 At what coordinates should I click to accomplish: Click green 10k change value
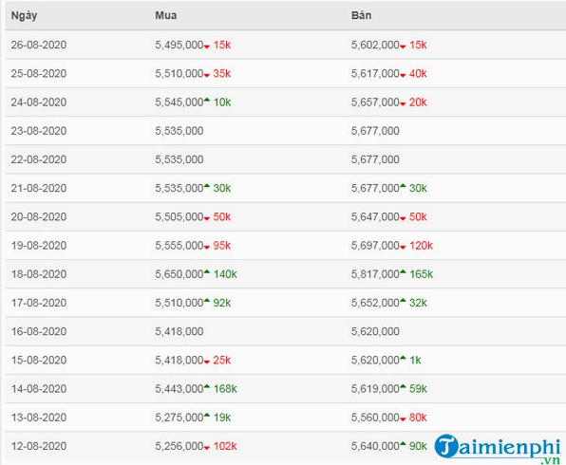tap(222, 102)
